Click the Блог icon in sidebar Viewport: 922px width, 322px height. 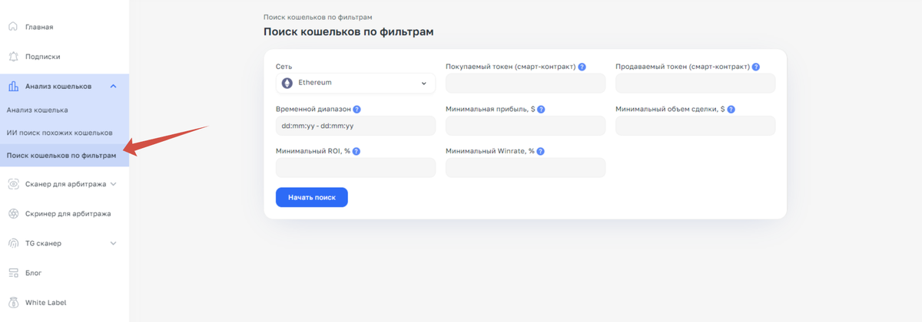(x=13, y=273)
